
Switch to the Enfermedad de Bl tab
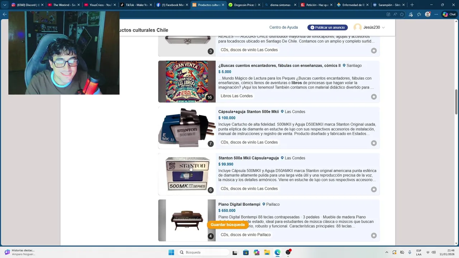352,5
